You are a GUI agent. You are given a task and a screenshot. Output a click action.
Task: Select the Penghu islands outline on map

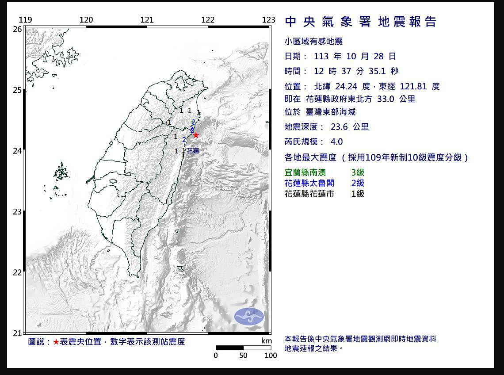[x=61, y=172]
